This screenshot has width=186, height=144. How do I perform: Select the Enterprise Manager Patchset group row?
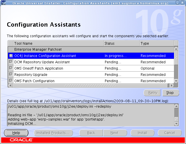pos(91,50)
